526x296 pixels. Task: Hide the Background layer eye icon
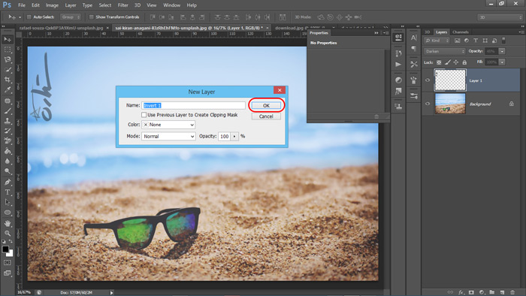[428, 104]
